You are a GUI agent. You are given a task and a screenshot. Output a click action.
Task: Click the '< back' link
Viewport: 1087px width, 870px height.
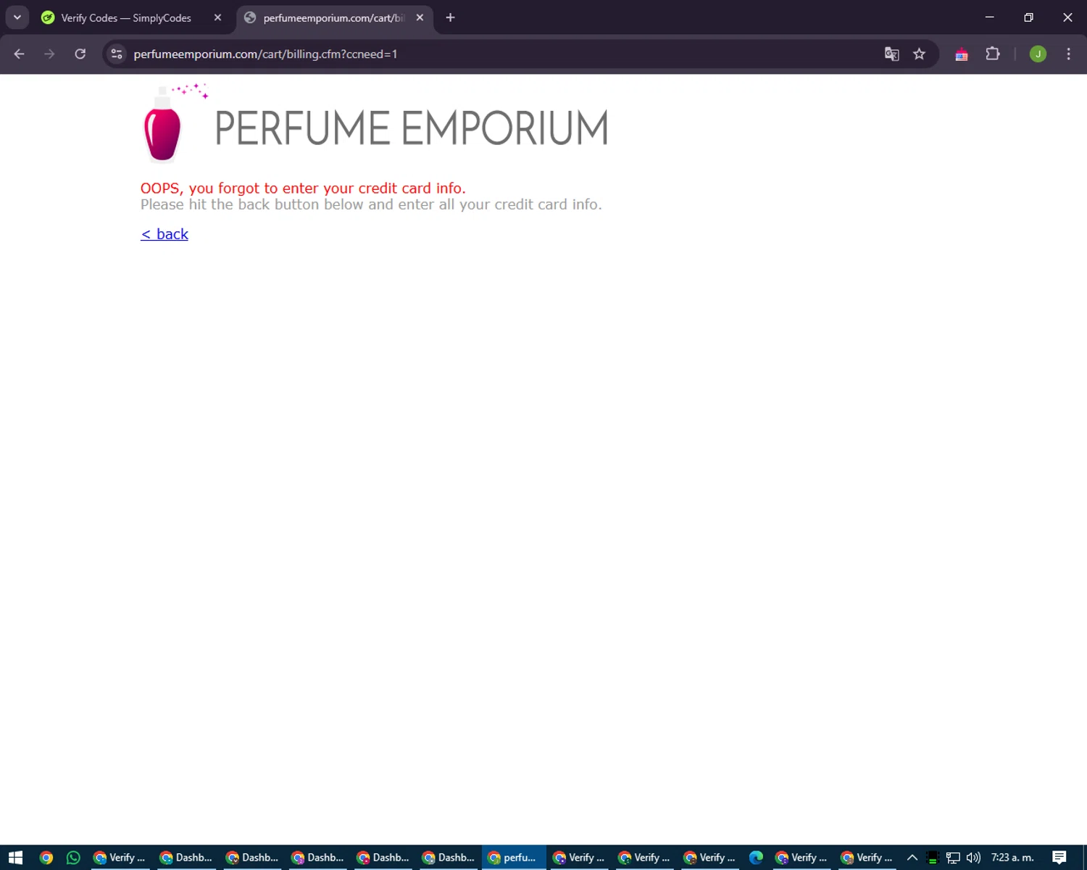164,234
